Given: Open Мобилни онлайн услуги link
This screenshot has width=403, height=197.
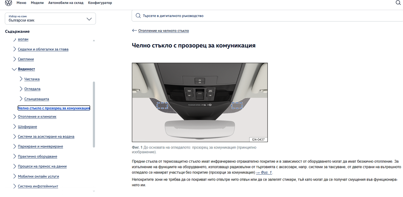Looking at the screenshot, I should (x=38, y=176).
